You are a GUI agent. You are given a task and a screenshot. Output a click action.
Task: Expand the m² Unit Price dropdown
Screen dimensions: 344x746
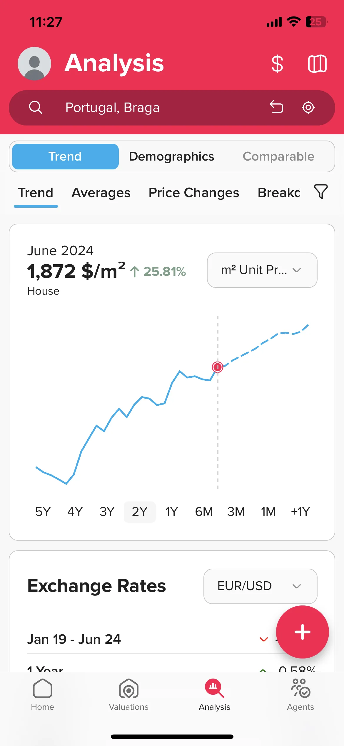(262, 270)
